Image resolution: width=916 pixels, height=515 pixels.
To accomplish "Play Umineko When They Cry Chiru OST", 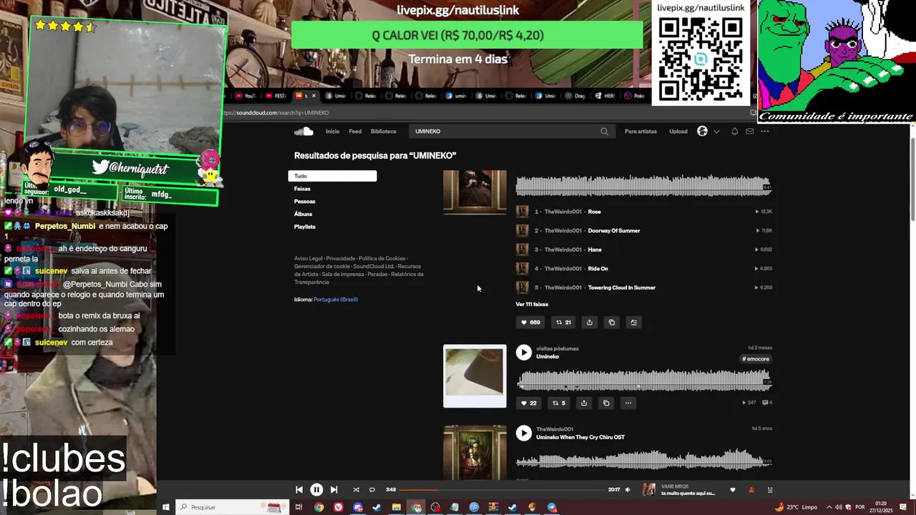I will point(524,433).
